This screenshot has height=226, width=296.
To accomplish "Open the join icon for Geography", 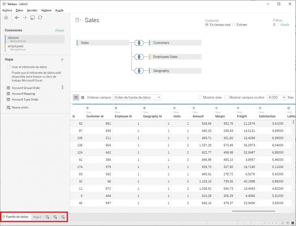I will click(x=139, y=71).
